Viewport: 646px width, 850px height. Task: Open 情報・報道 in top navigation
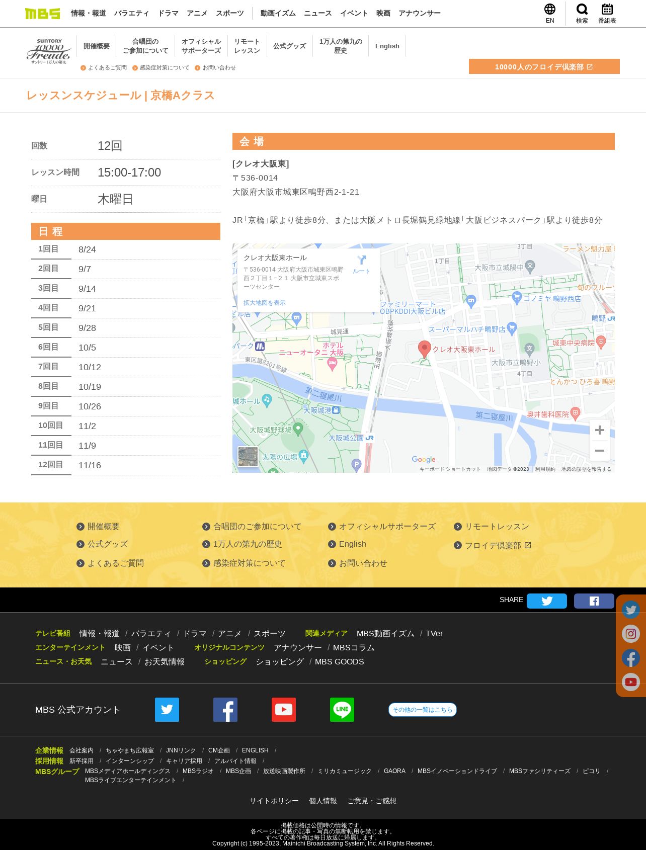click(89, 14)
